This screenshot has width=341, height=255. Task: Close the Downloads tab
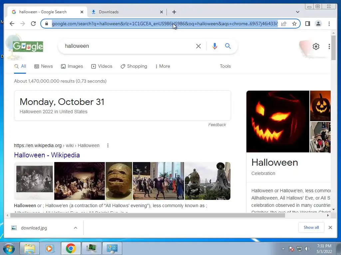[162, 12]
